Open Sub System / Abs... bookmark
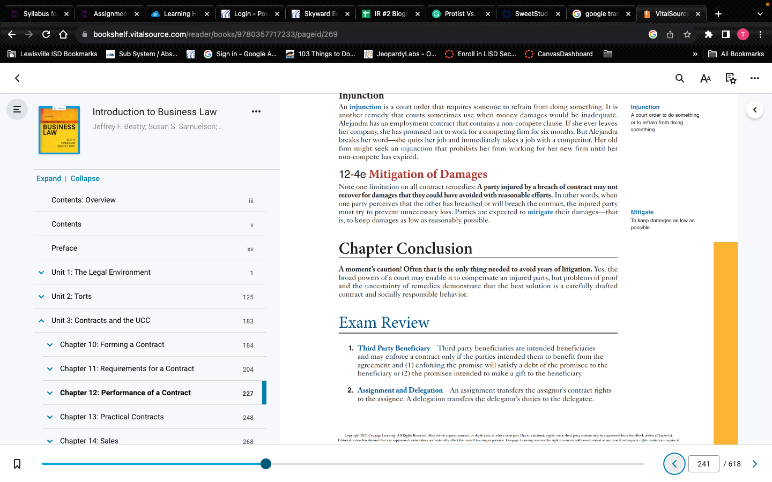Image resolution: width=772 pixels, height=482 pixels. coord(142,54)
